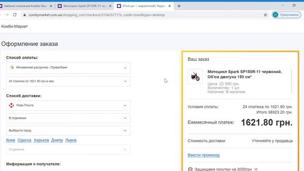Open the Отделение branch selector
304x171 pixels.
(68, 150)
